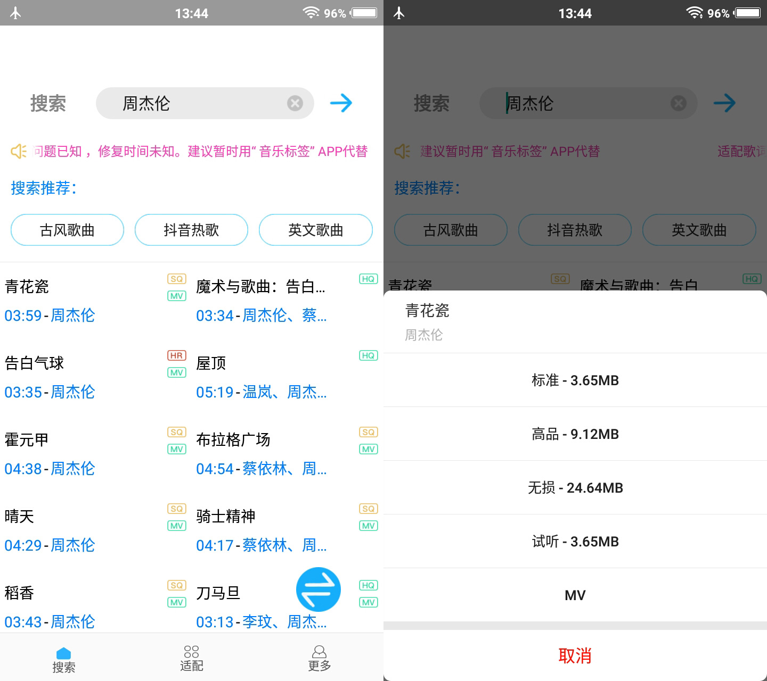Tap the floating blue swap-arrows button

(x=319, y=589)
